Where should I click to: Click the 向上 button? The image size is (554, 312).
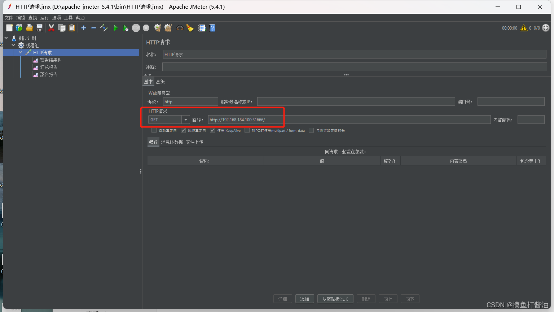click(388, 299)
